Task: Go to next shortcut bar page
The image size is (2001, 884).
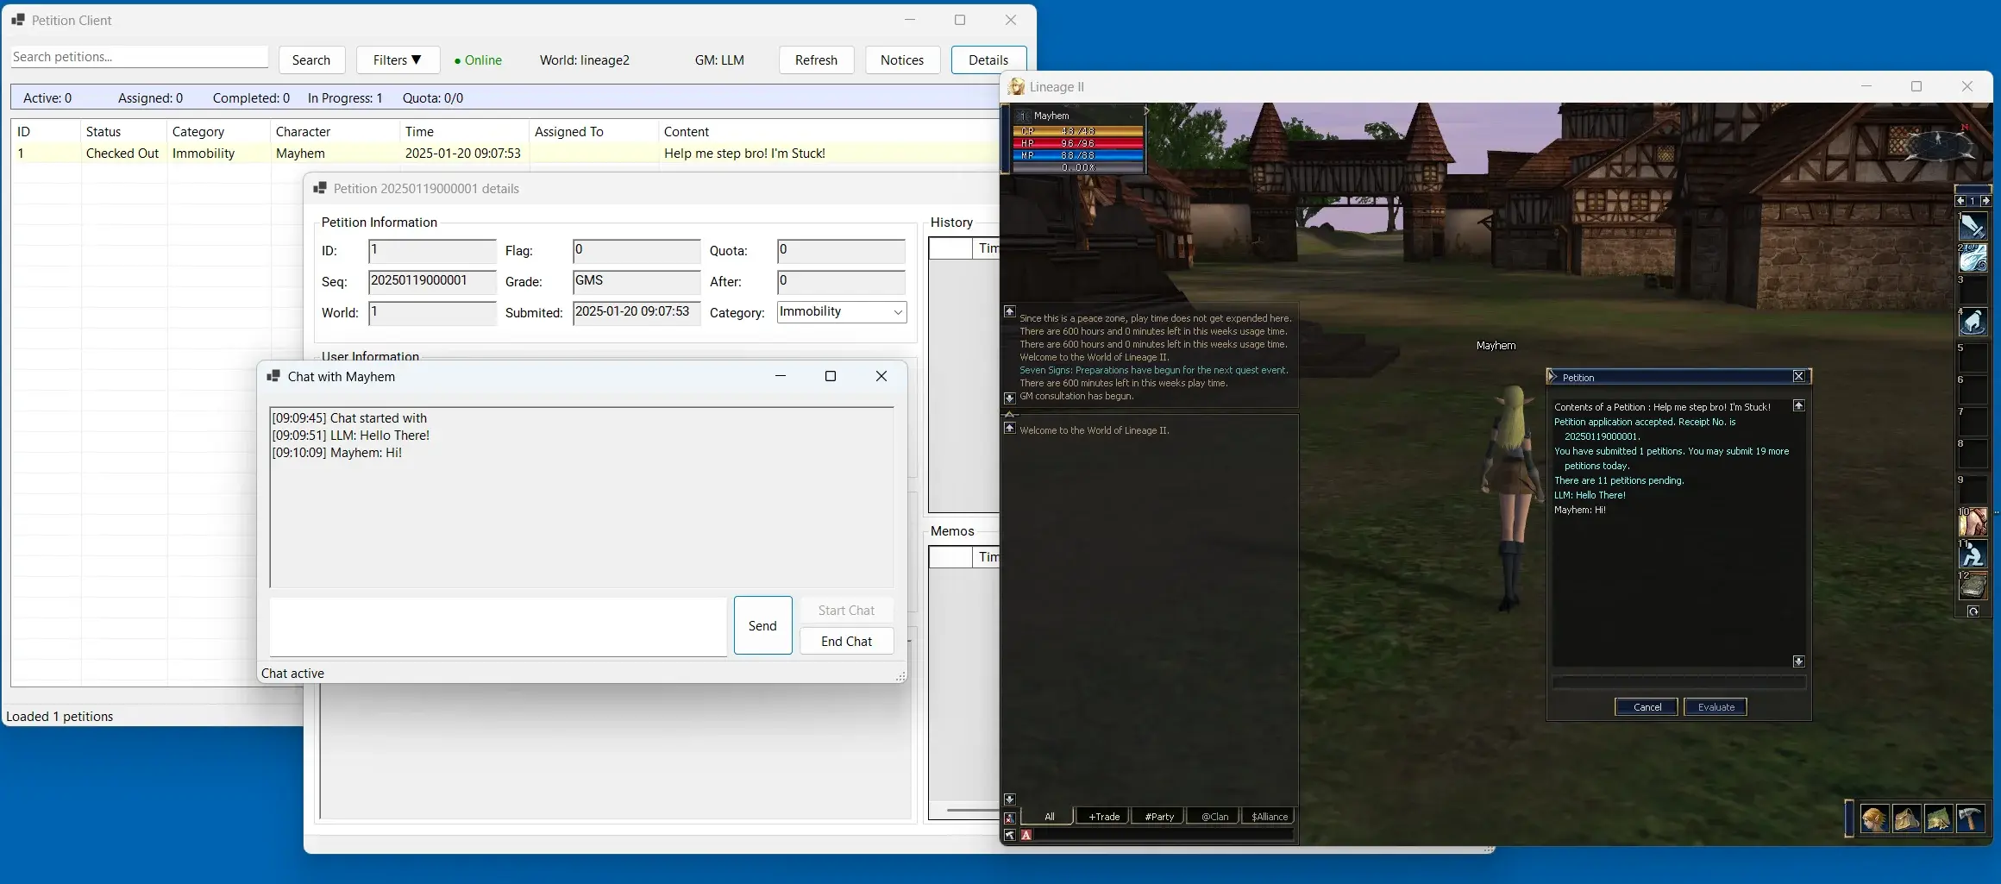Action: tap(1985, 200)
